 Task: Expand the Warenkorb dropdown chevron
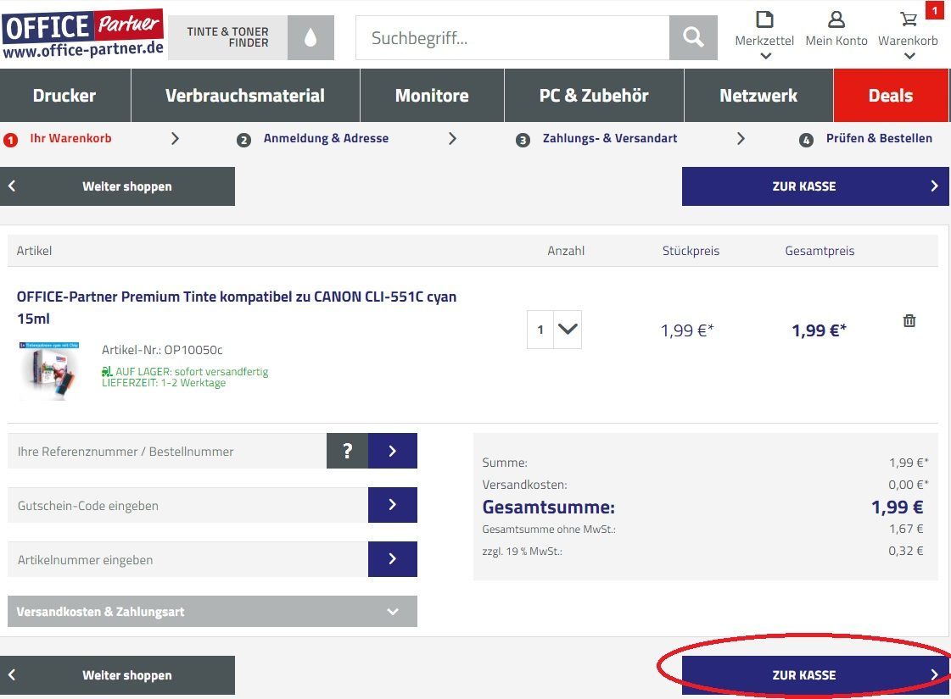909,56
